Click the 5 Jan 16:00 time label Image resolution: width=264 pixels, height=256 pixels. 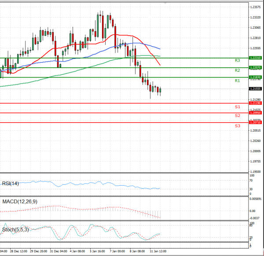[x=97, y=251]
